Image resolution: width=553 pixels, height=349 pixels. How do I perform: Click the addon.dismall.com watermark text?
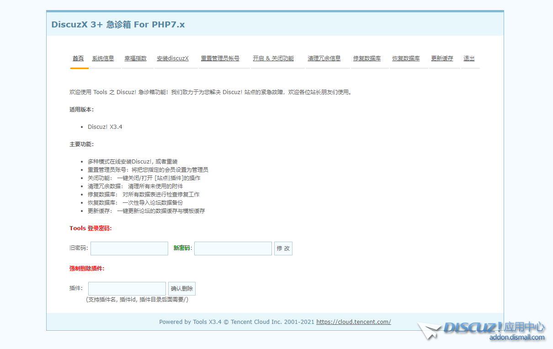pyautogui.click(x=517, y=338)
